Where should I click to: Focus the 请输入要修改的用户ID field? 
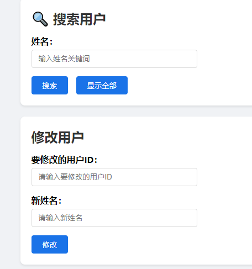pyautogui.click(x=114, y=177)
